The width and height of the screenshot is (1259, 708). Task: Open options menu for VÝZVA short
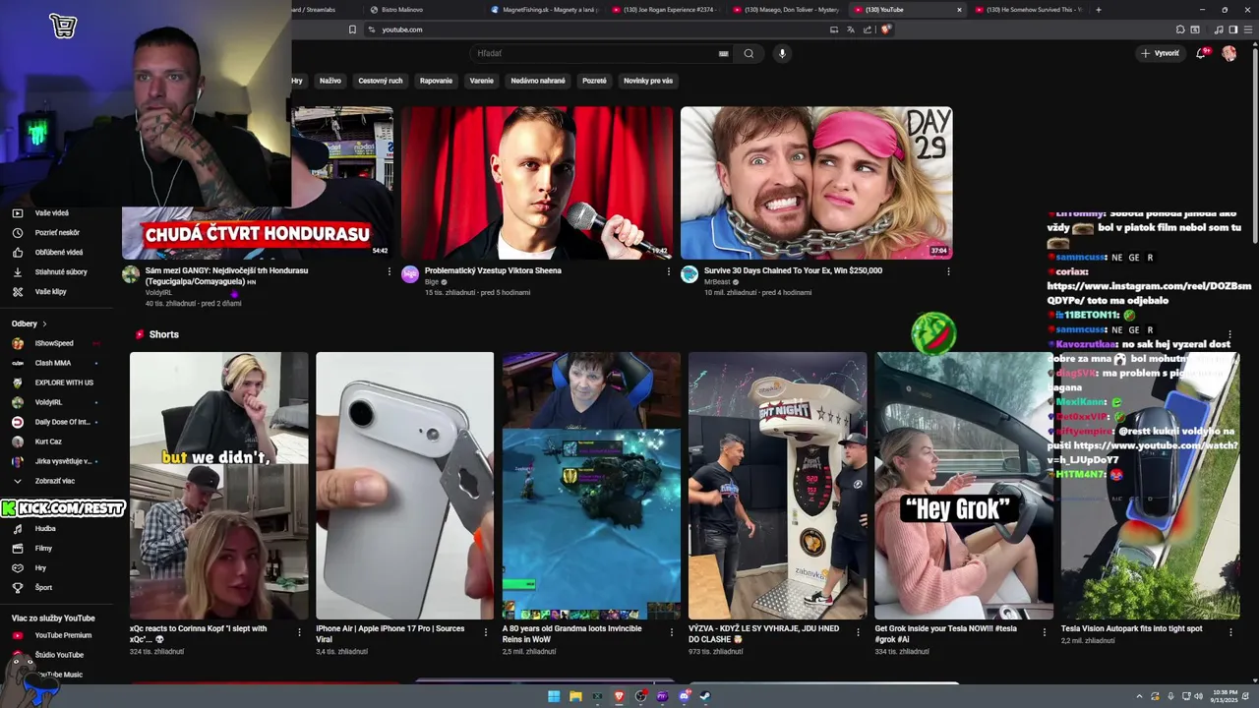point(859,632)
